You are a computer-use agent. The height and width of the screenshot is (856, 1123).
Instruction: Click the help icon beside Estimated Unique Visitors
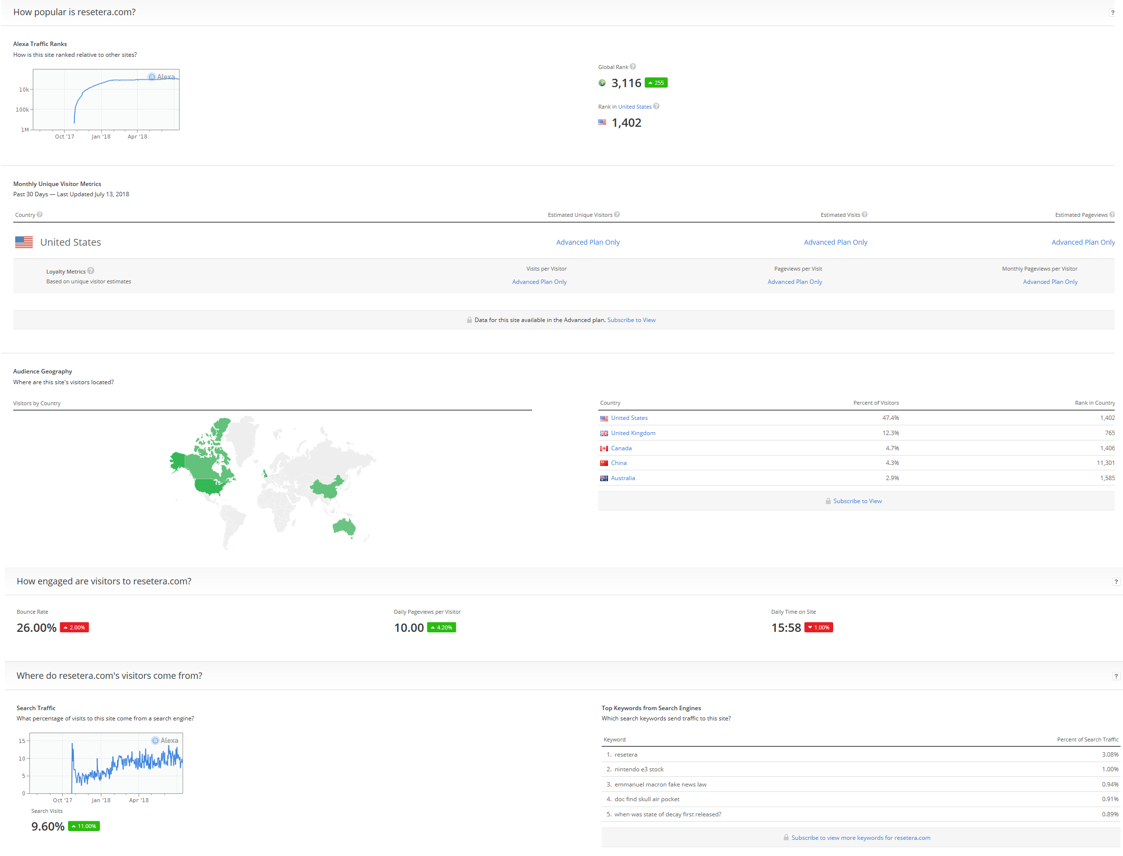(617, 214)
